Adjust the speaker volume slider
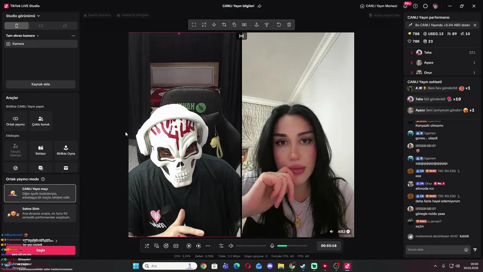Screen dimensions: 483x272 [251, 246]
